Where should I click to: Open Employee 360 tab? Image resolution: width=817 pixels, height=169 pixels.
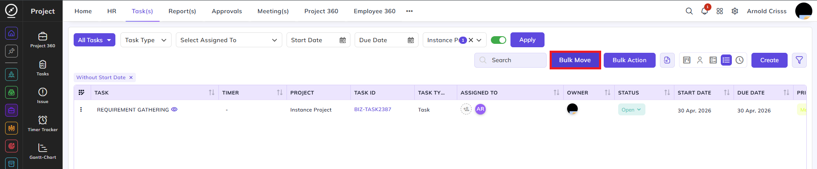375,11
